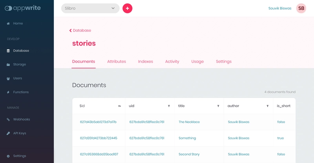
Task: Click the Storage folder icon
Action: coord(8,65)
